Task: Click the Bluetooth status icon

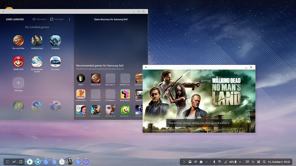Action: [x=214, y=162]
